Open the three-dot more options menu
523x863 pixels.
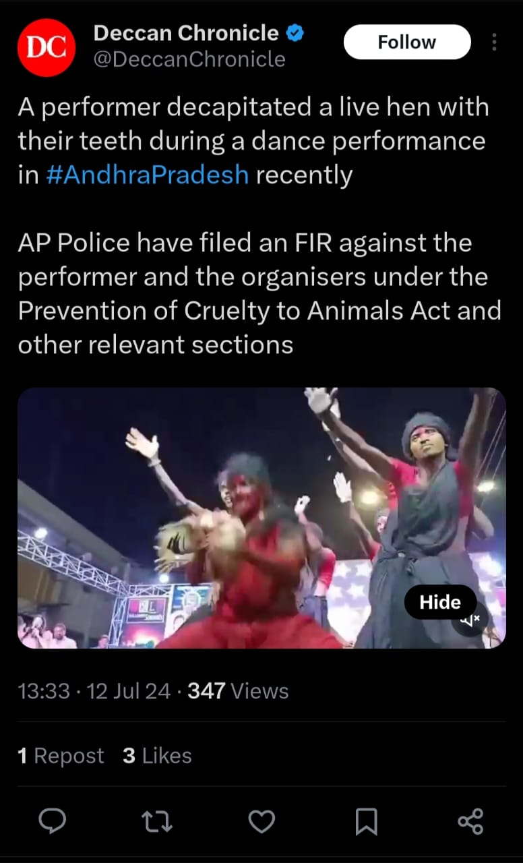coord(494,42)
